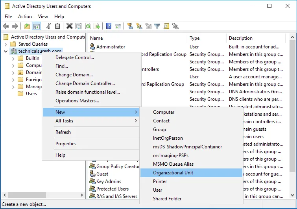This screenshot has width=297, height=209.
Task: Toggle the Show/Hide Action Pane icon
Action: click(118, 26)
